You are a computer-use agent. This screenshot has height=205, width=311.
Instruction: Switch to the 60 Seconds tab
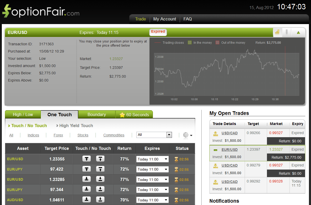134,115
